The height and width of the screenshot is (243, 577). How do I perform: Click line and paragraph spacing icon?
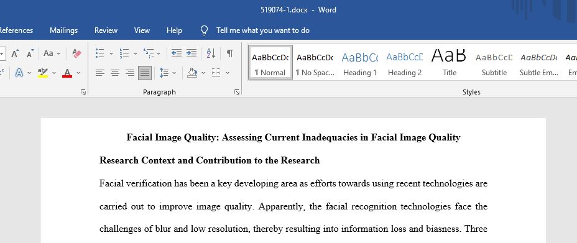click(x=164, y=73)
